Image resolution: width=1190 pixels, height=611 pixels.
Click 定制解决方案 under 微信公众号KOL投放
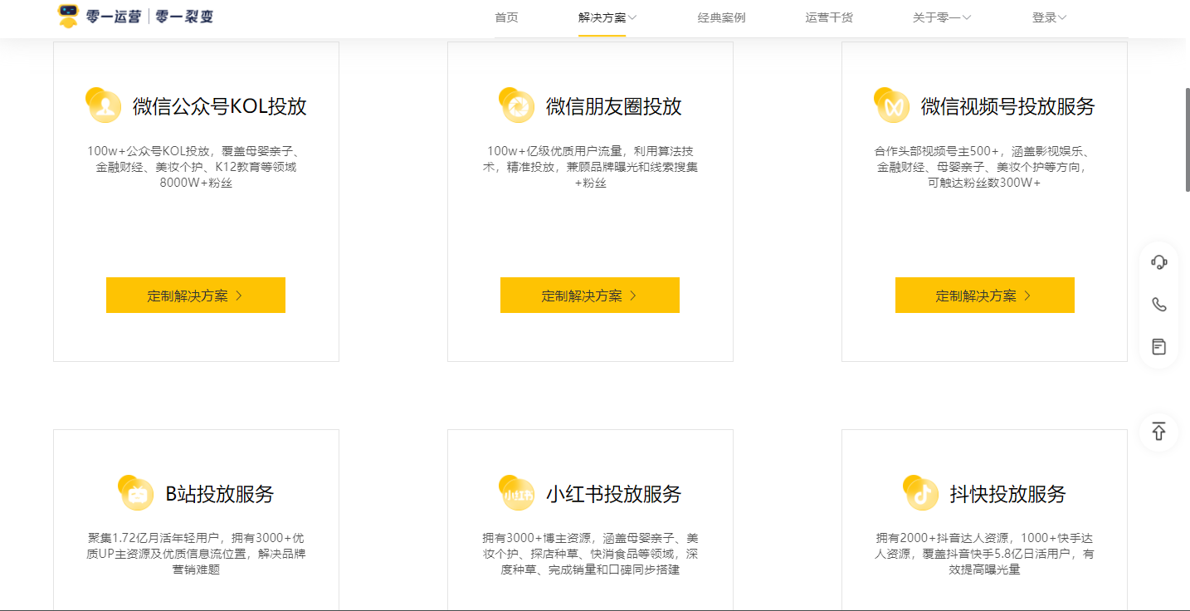coord(196,296)
